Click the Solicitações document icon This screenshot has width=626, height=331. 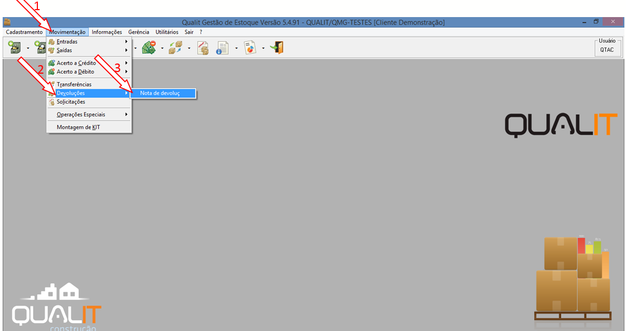[52, 102]
